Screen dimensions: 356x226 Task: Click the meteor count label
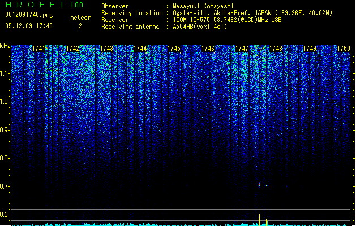coord(80,18)
